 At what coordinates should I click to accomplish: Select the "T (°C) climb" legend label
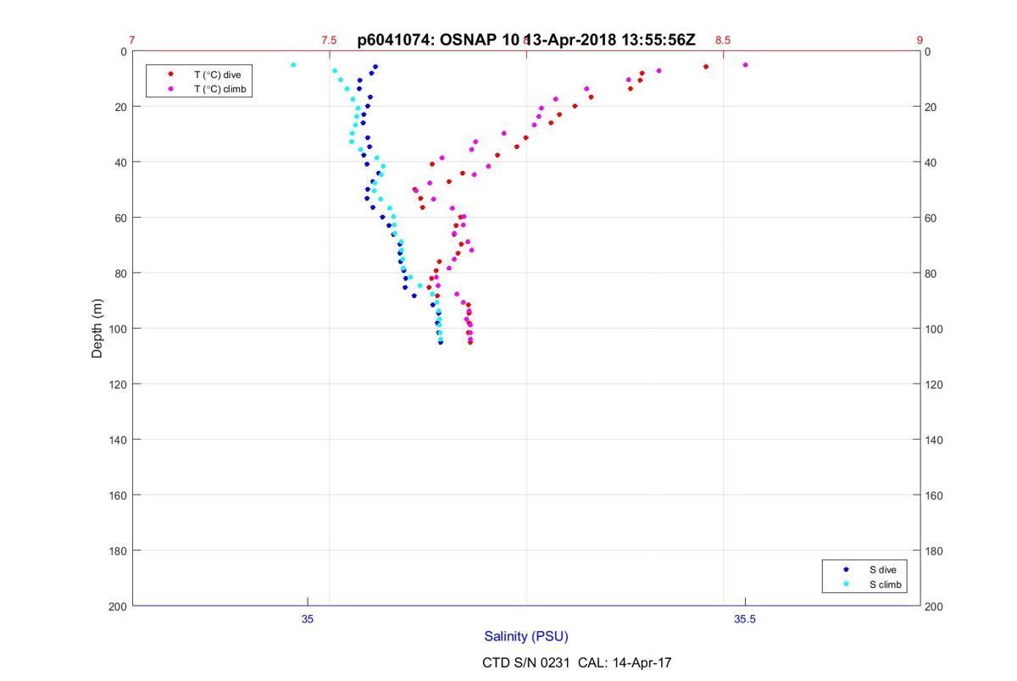click(220, 88)
